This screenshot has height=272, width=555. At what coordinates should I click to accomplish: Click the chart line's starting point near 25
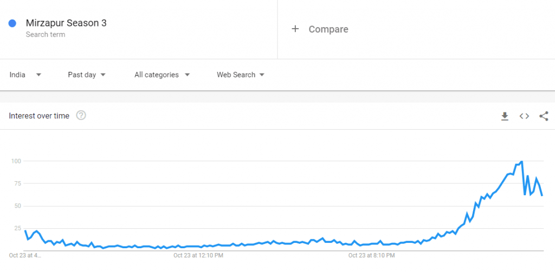pyautogui.click(x=25, y=231)
